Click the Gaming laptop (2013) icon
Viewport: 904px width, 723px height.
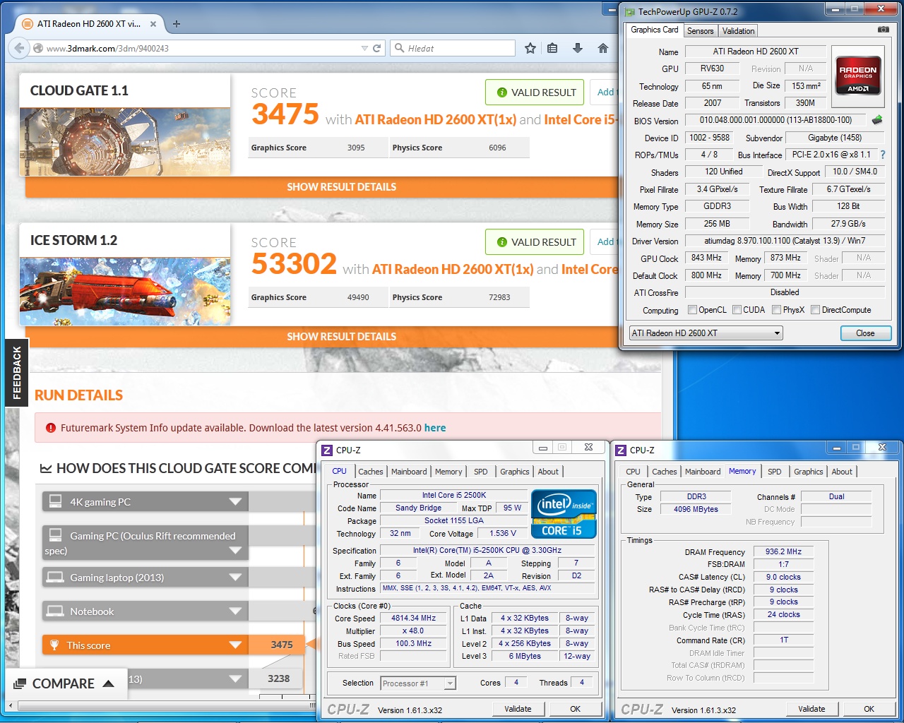pos(54,577)
